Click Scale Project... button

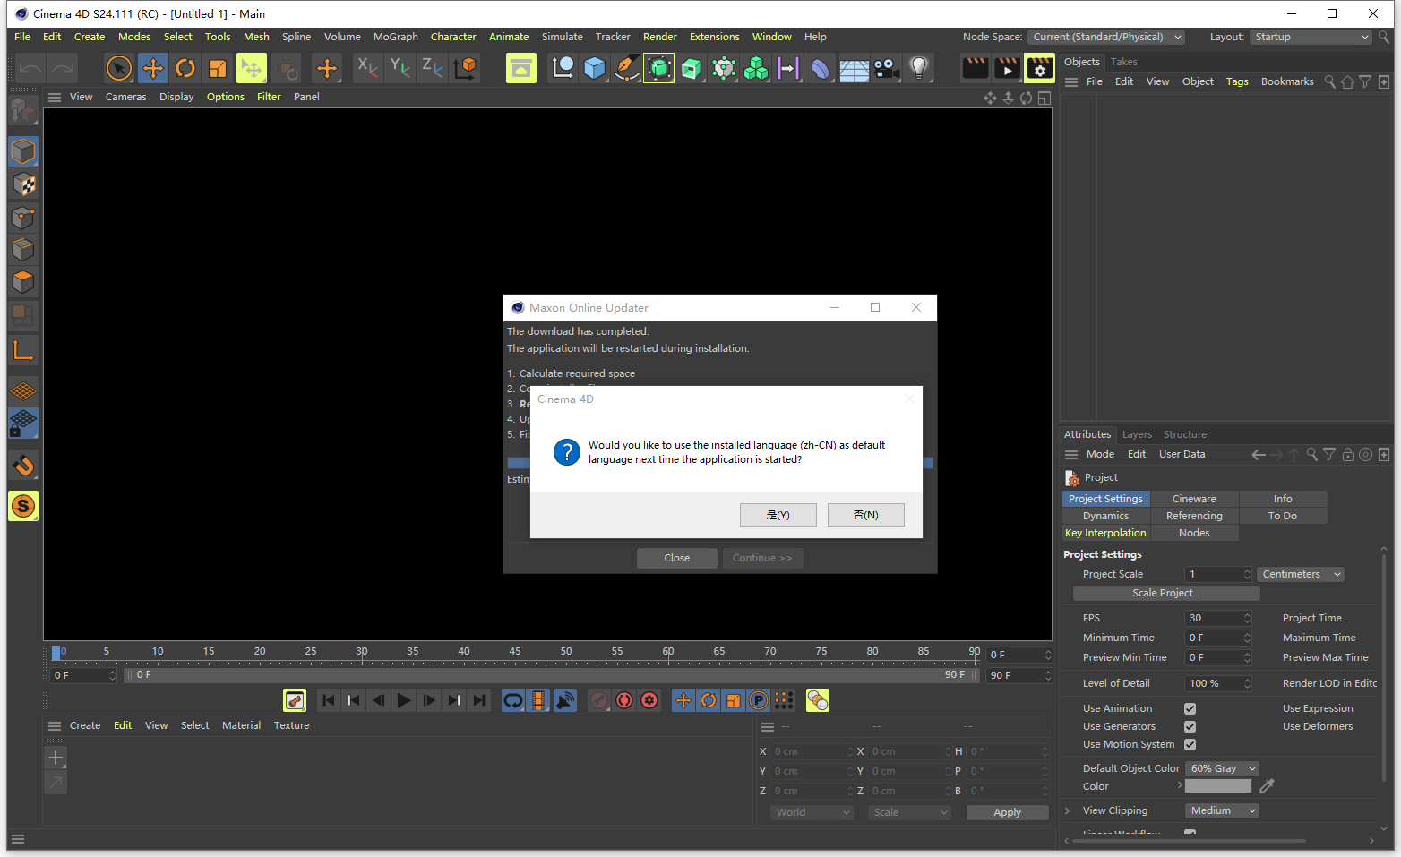pyautogui.click(x=1166, y=593)
